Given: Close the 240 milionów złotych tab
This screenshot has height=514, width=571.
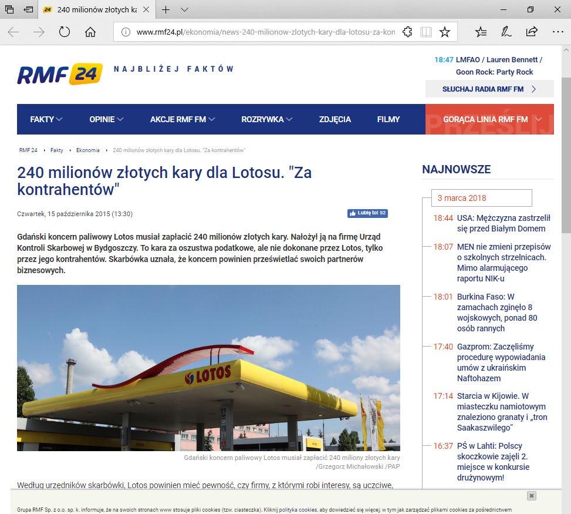Looking at the screenshot, I should pos(146,10).
